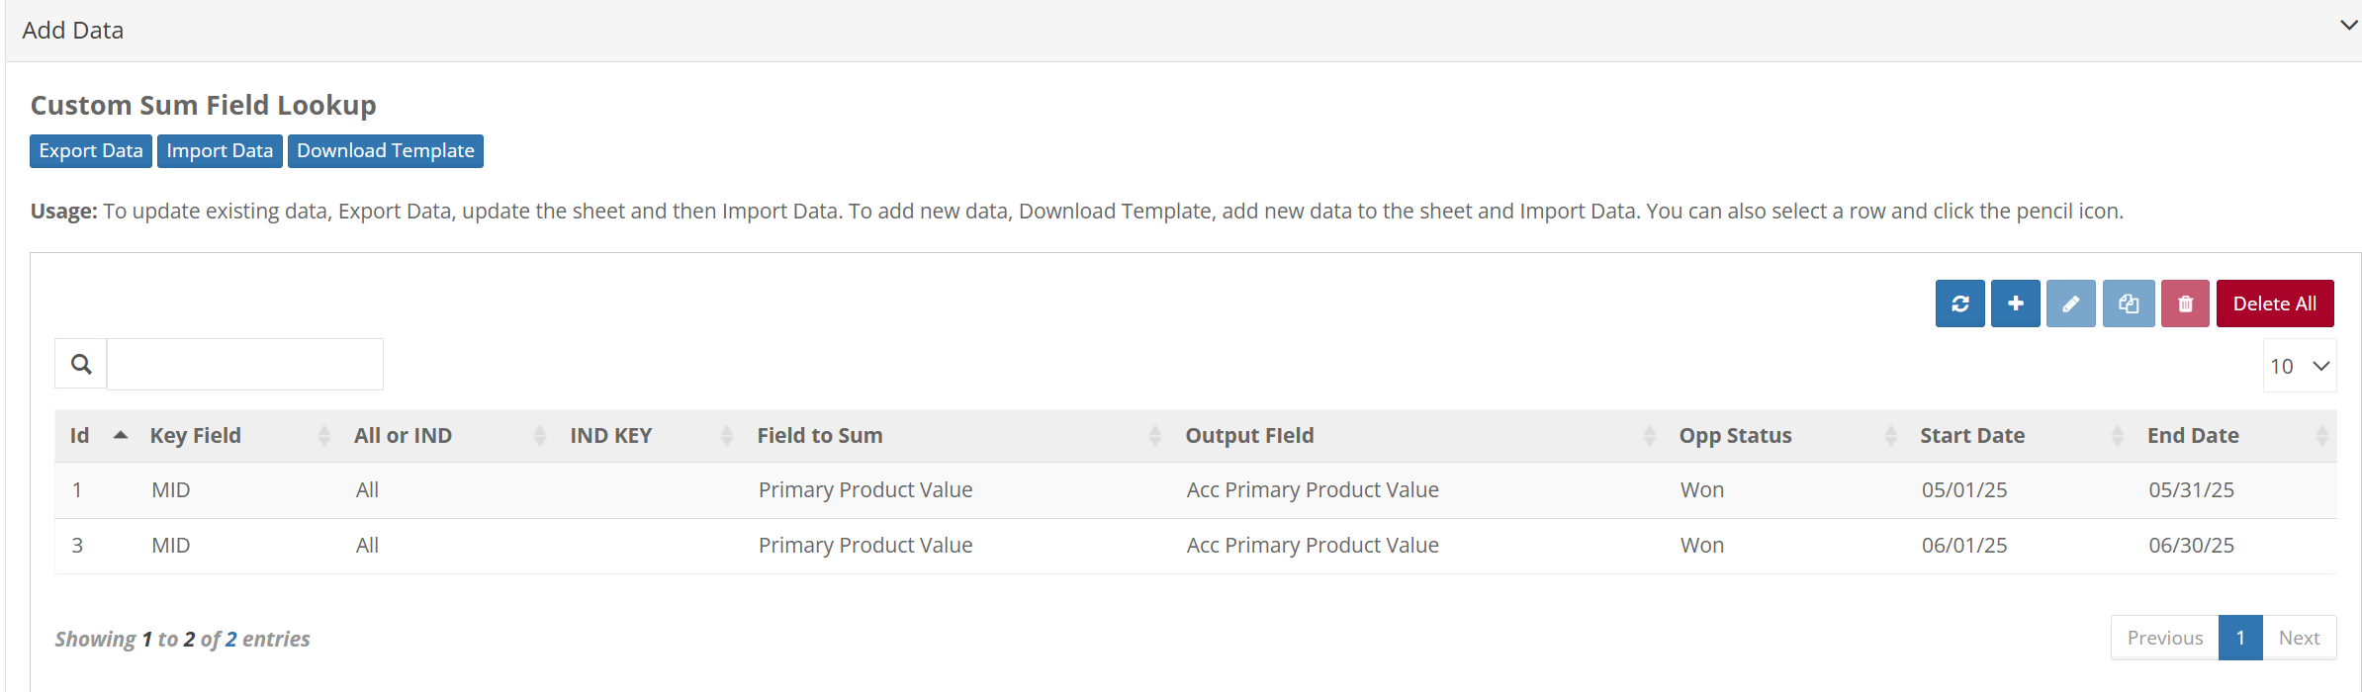
Task: Click into the table search field
Action: point(245,365)
